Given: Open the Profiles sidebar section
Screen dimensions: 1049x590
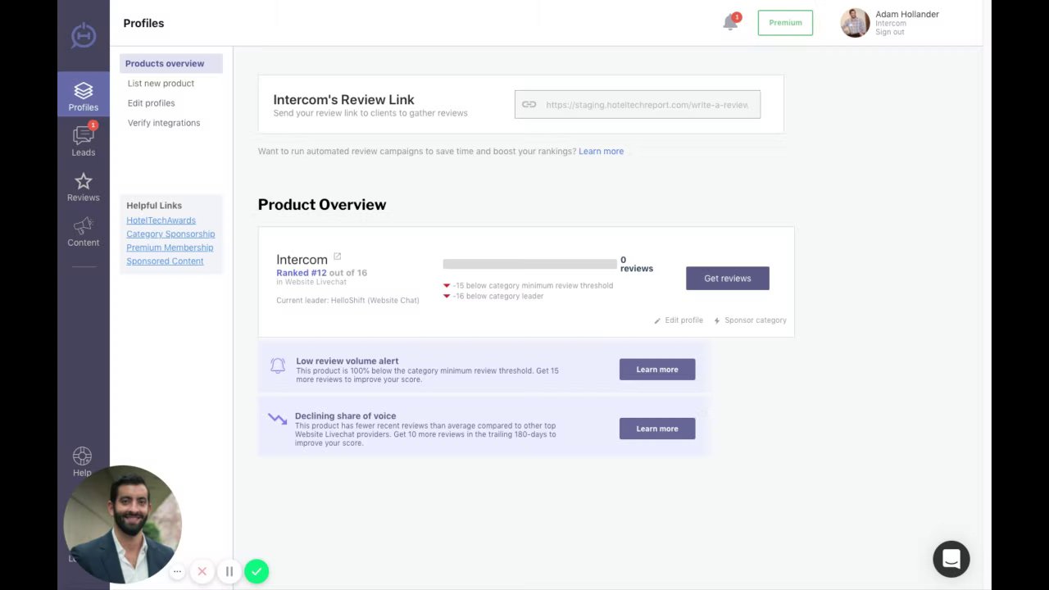Looking at the screenshot, I should click(x=83, y=96).
